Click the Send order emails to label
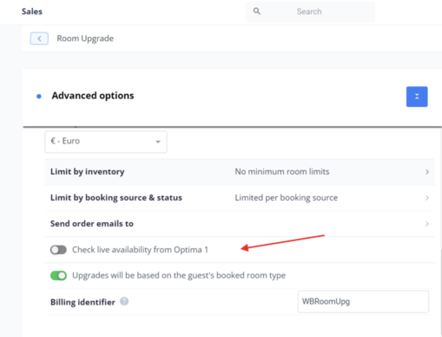The height and width of the screenshot is (337, 442). [x=92, y=224]
